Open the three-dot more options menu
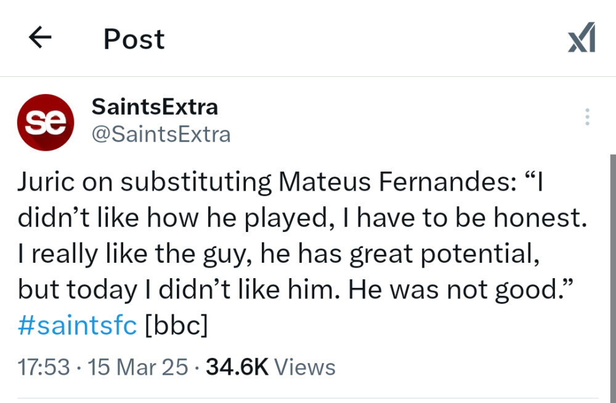 pyautogui.click(x=587, y=117)
